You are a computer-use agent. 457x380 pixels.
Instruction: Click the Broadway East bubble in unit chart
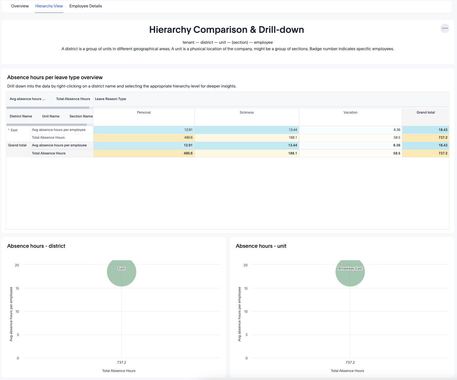[350, 273]
